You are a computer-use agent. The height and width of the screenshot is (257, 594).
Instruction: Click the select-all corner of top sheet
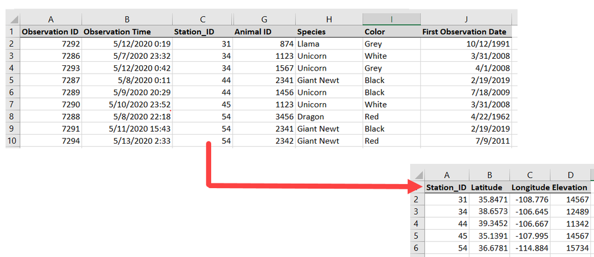tap(13, 20)
